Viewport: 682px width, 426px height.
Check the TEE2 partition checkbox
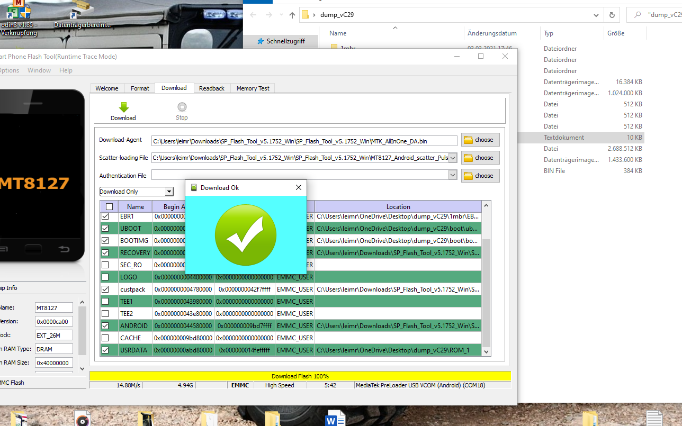coord(105,314)
